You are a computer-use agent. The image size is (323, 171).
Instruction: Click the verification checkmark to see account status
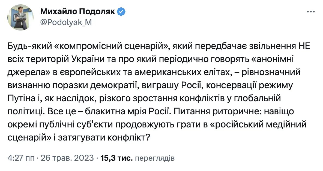point(121,11)
